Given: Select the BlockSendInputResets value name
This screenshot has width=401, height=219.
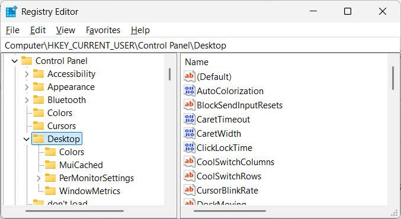Looking at the screenshot, I should tap(240, 105).
